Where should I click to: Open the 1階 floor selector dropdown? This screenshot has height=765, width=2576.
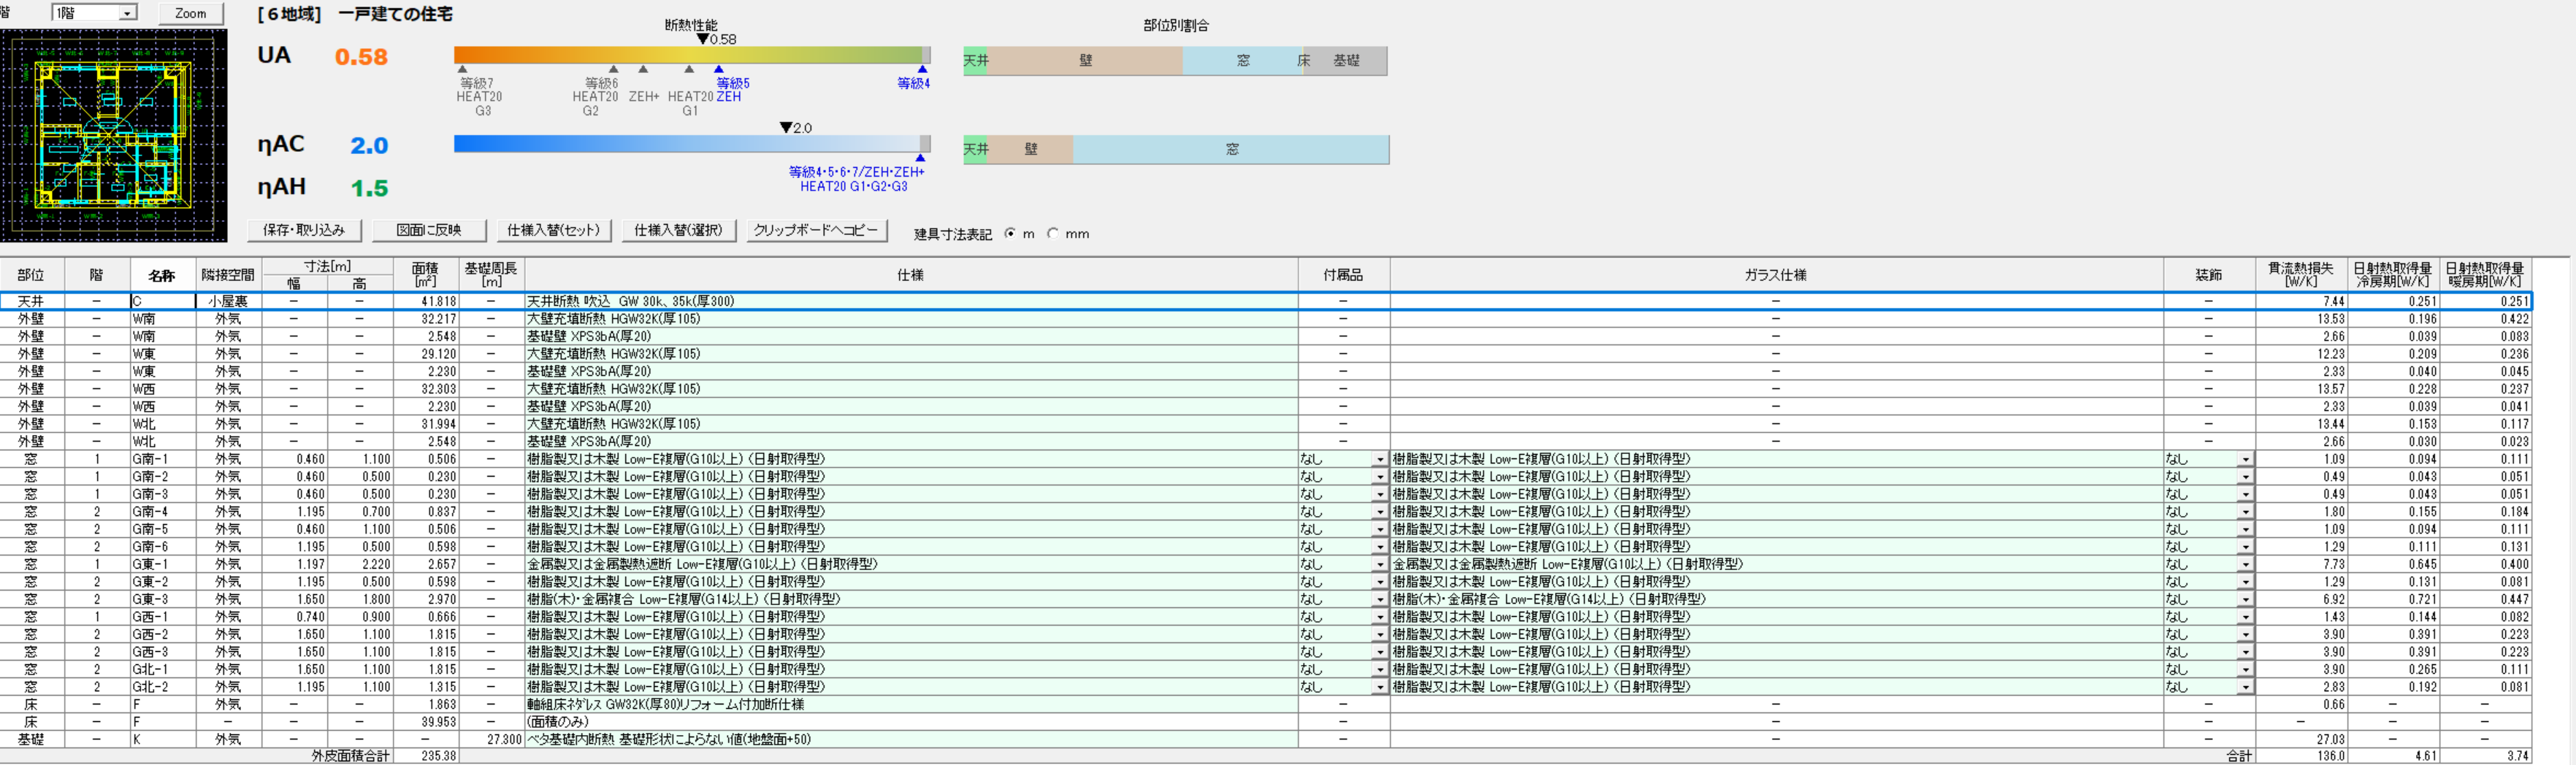pyautogui.click(x=127, y=13)
